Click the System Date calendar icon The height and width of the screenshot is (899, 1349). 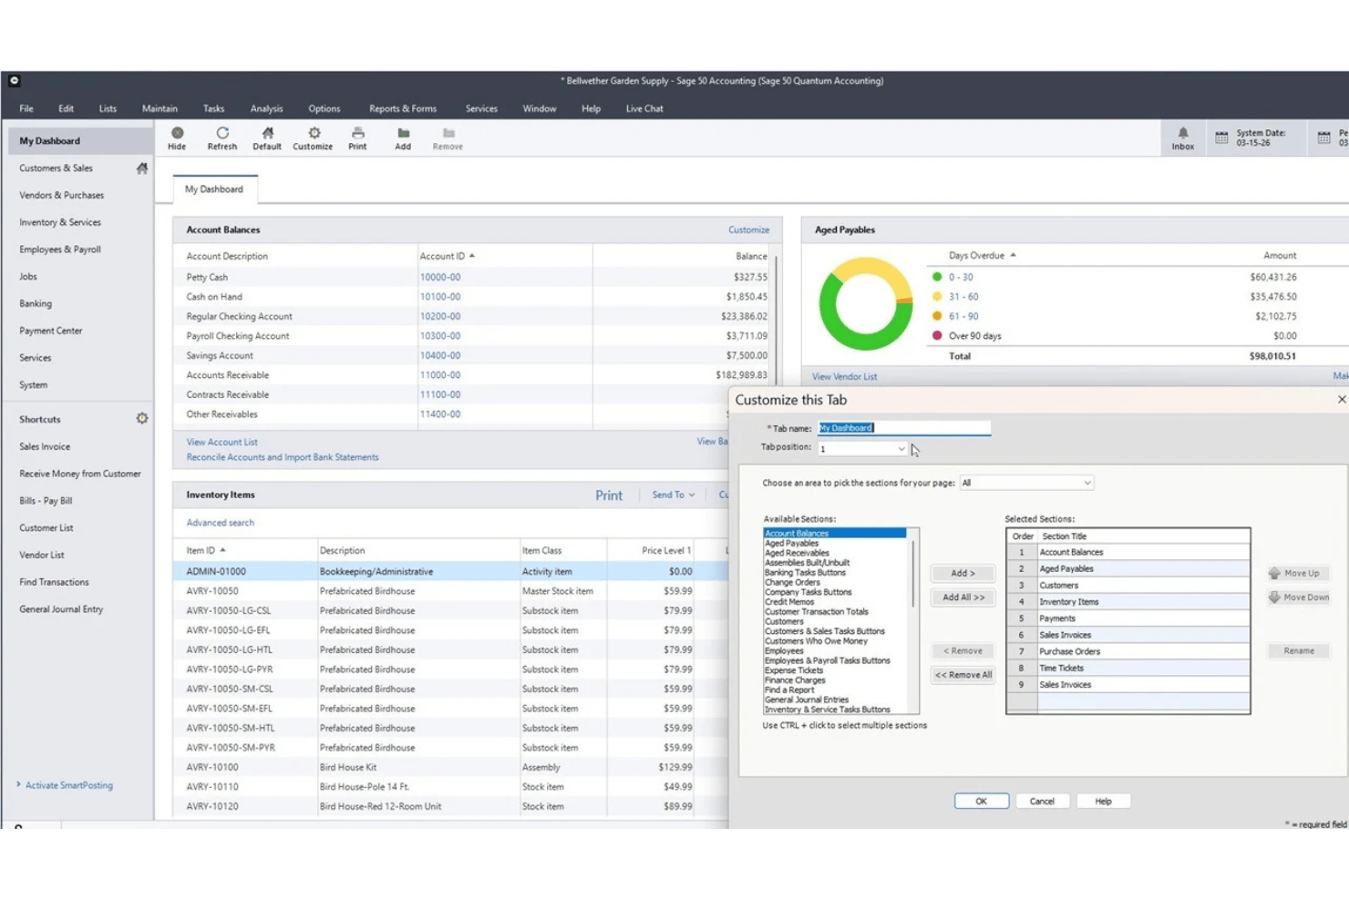coord(1221,138)
